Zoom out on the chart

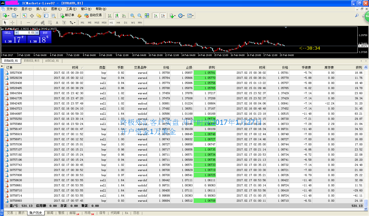[140, 16]
